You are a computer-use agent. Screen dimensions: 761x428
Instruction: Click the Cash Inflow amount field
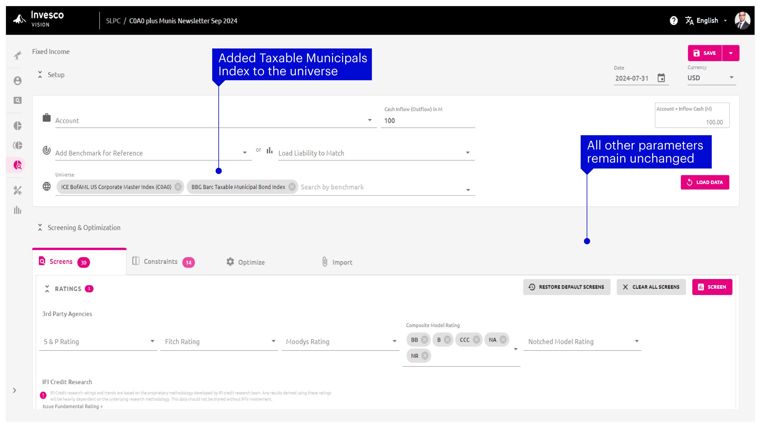click(x=428, y=121)
